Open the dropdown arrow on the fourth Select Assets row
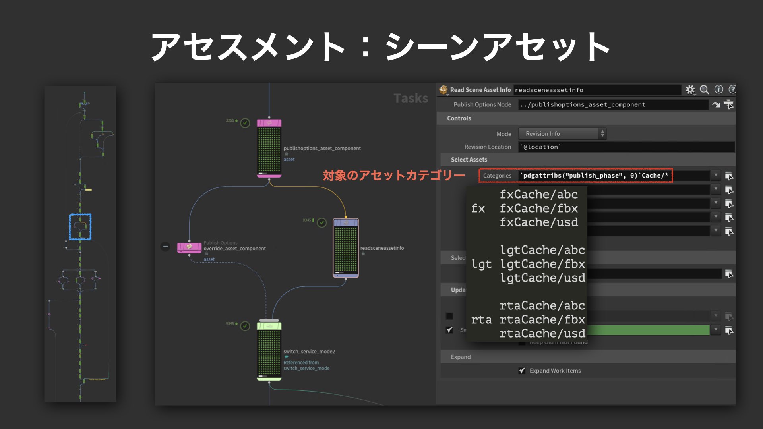This screenshot has height=429, width=763. pos(715,217)
